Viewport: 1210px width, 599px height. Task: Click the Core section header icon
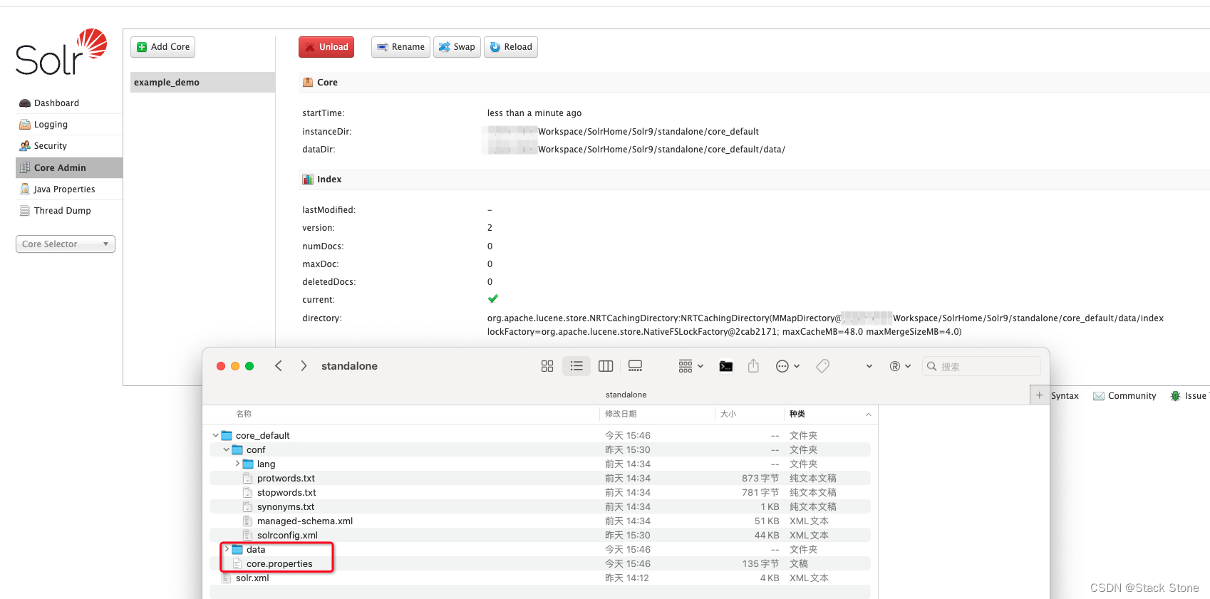pos(308,83)
